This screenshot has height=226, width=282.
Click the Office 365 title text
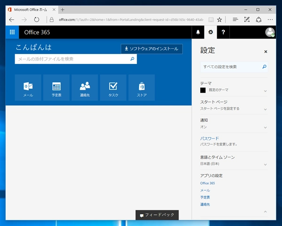point(37,32)
